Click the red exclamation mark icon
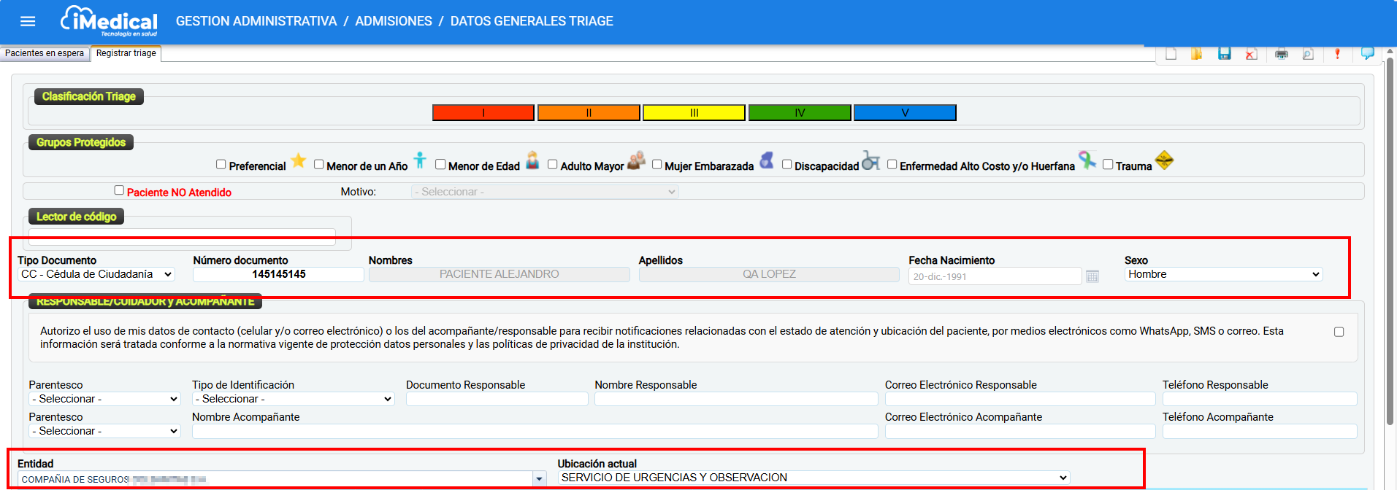 1337,54
